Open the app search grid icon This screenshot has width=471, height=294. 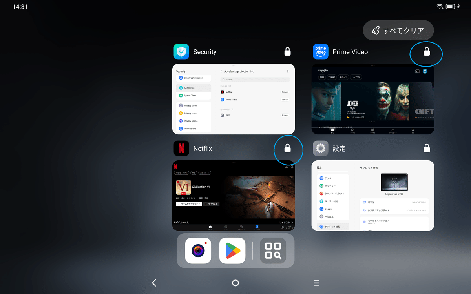(273, 250)
